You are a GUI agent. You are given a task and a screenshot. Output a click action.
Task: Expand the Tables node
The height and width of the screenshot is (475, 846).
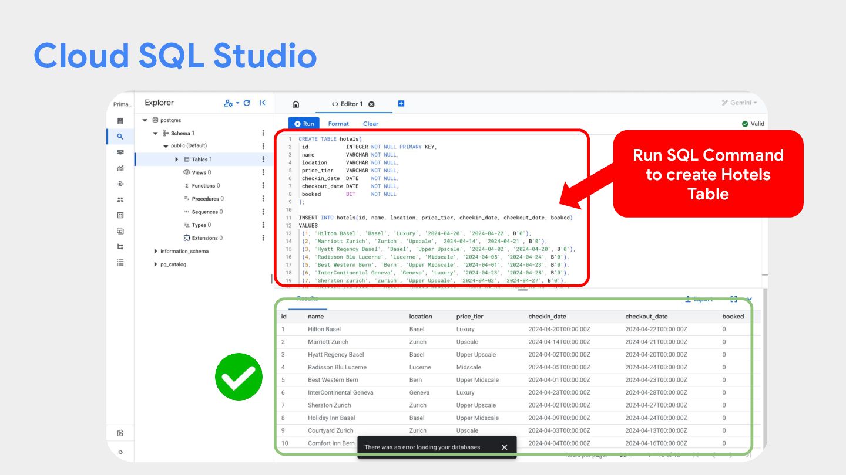pyautogui.click(x=177, y=160)
